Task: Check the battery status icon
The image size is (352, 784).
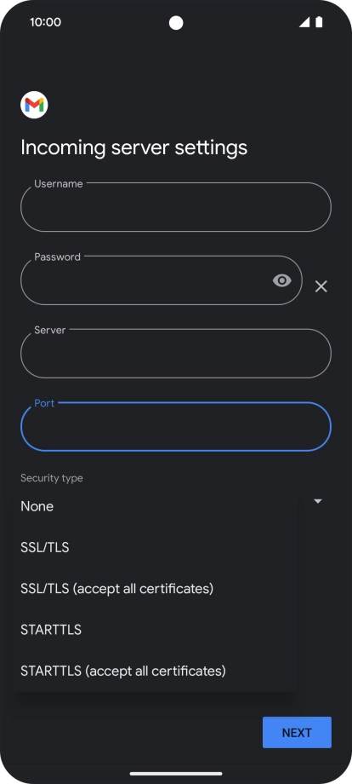Action: 319,22
